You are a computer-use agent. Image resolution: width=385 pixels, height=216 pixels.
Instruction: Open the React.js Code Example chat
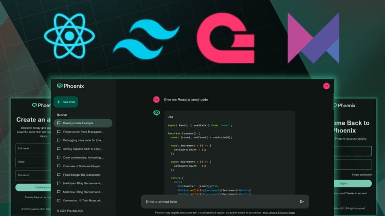tap(83, 123)
